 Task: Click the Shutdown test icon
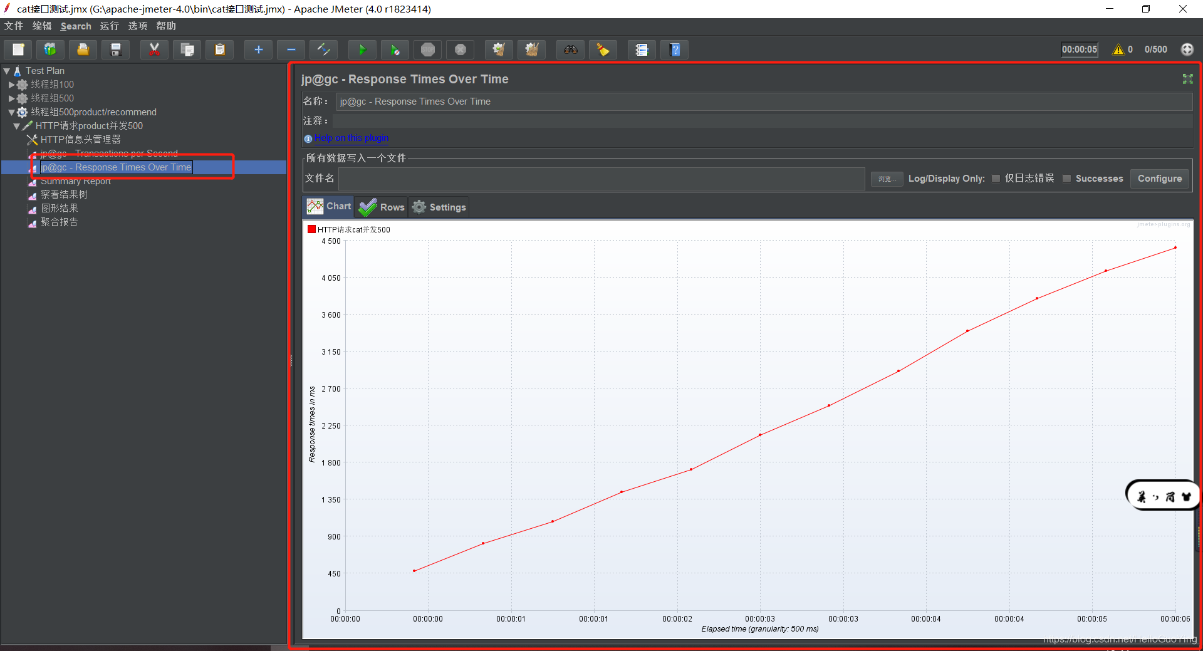460,49
